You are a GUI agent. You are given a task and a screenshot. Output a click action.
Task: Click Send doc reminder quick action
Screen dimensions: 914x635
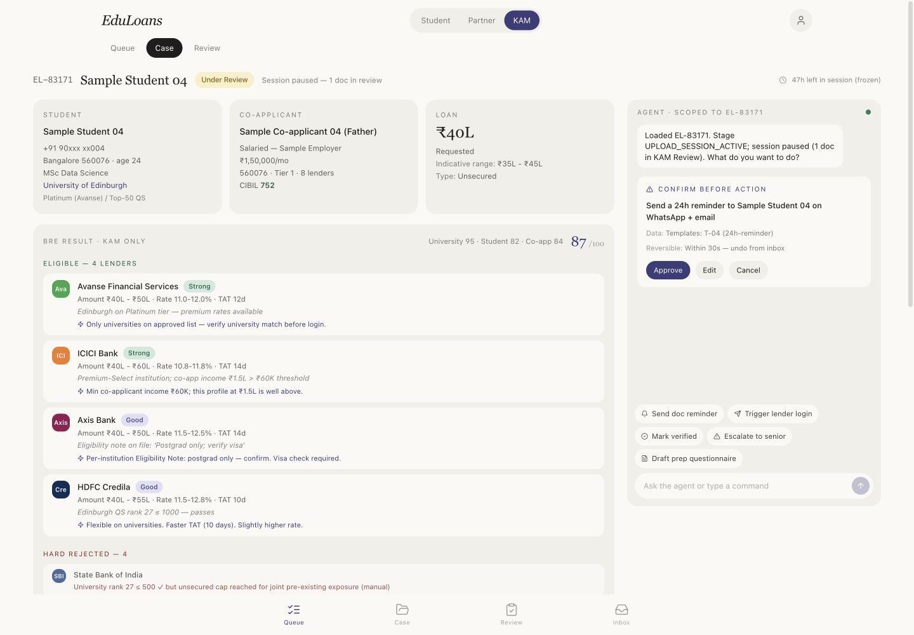[x=679, y=414]
